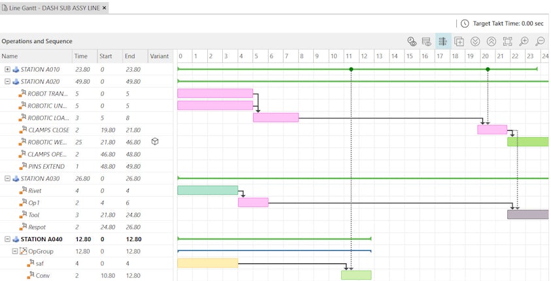The width and height of the screenshot is (551, 281).
Task: Select the saf yellow Gantt bar
Action: 208,263
